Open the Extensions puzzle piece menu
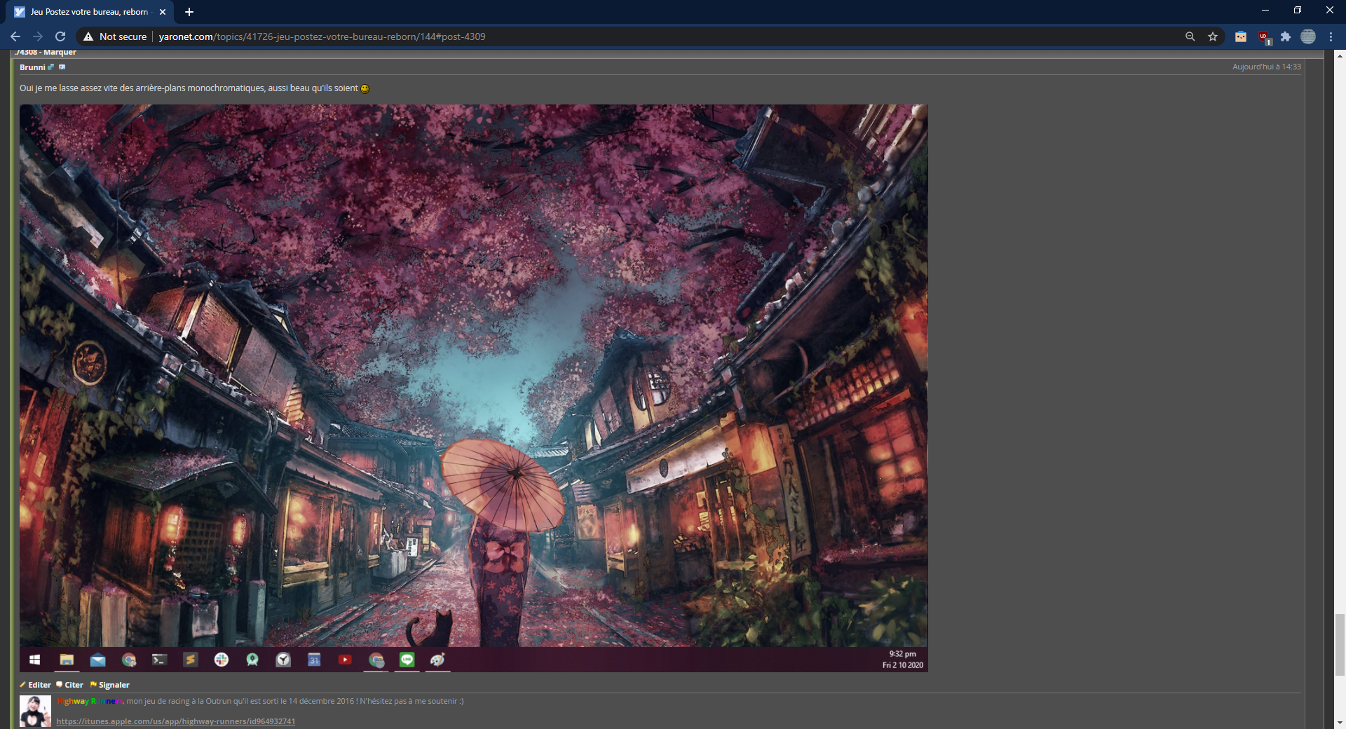 point(1286,36)
